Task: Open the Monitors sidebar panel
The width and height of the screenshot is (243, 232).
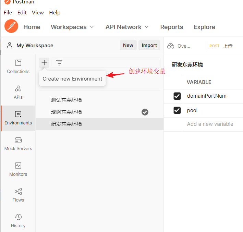Action: coord(18,170)
